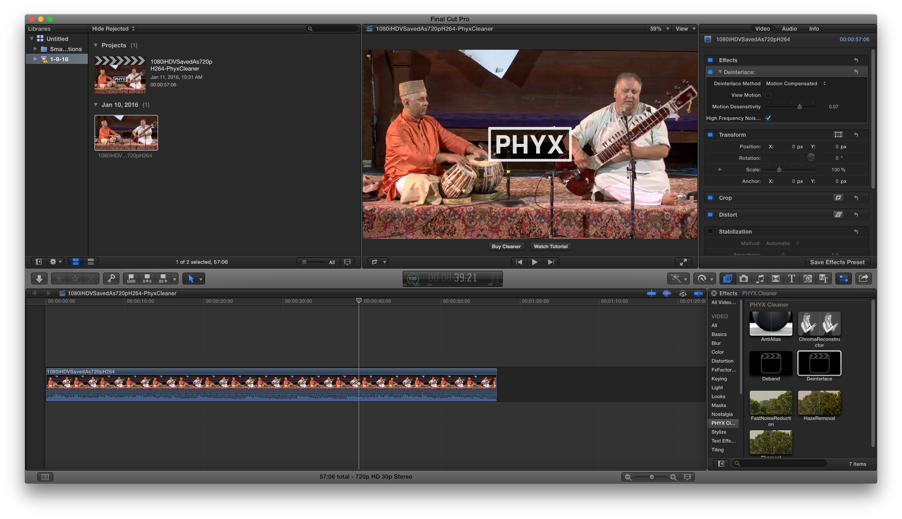Switch viewer to fullscreen arrows icon
The width and height of the screenshot is (902, 519).
pos(684,262)
